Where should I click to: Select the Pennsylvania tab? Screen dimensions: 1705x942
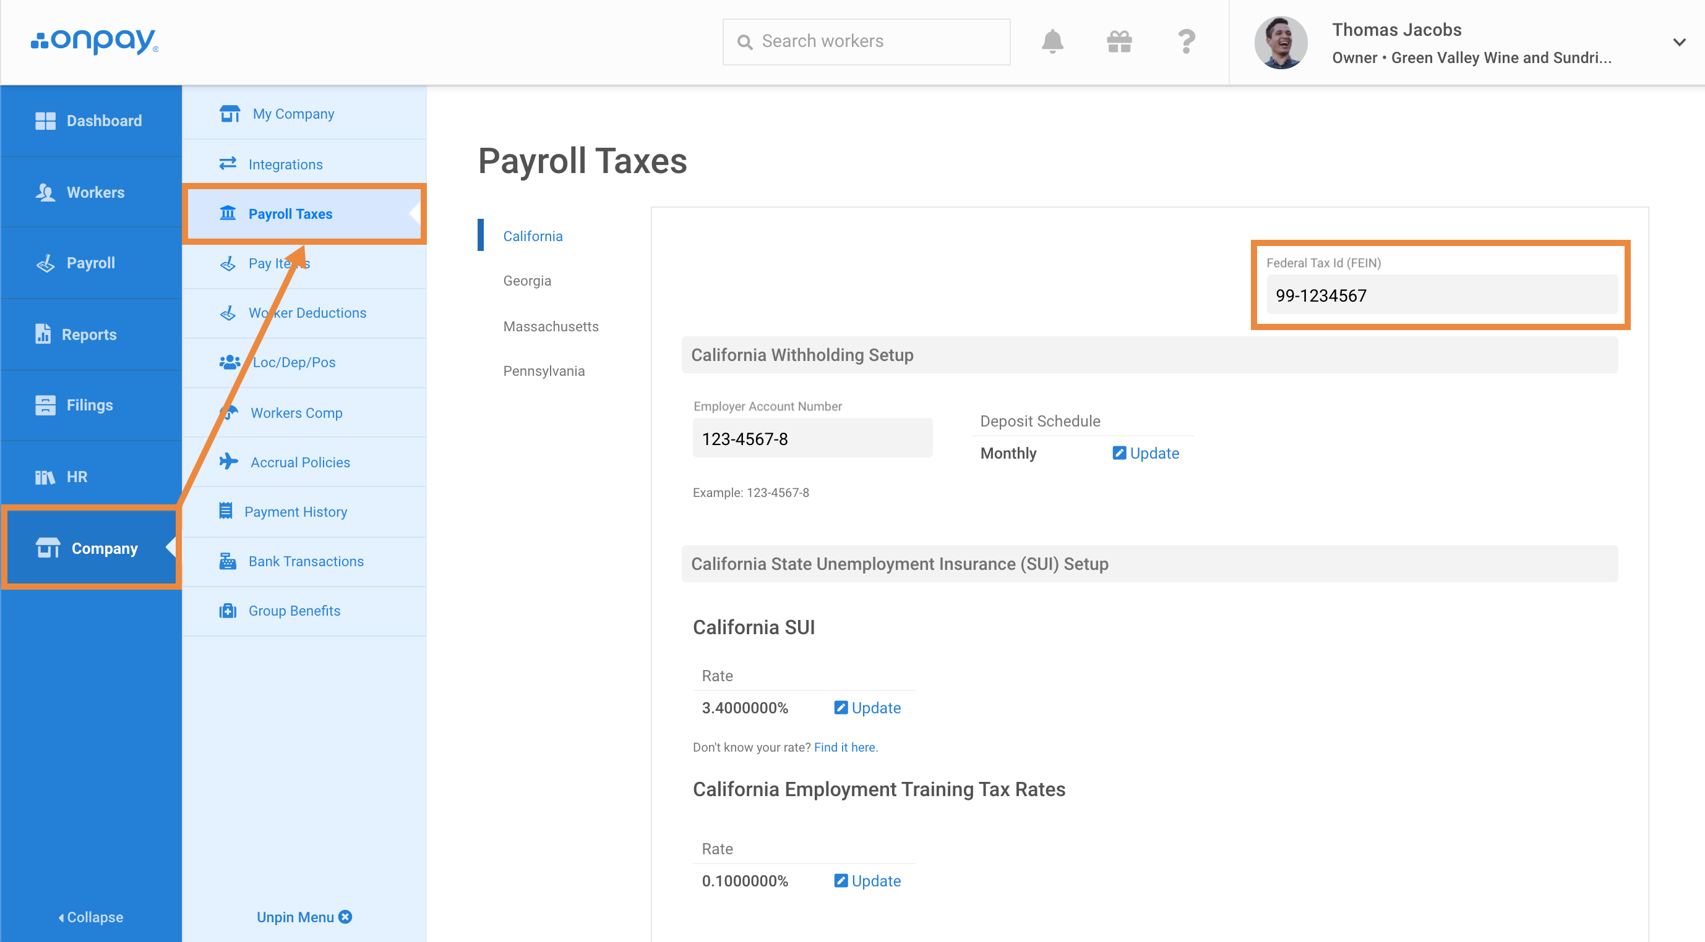coord(544,370)
